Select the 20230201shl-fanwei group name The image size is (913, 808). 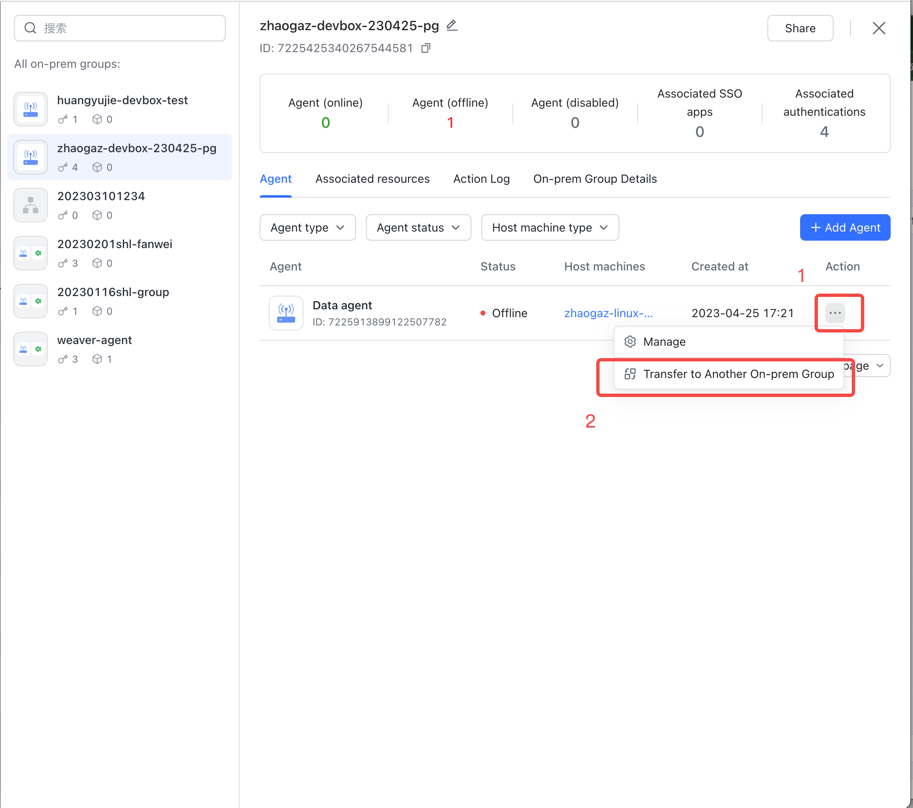click(x=115, y=244)
